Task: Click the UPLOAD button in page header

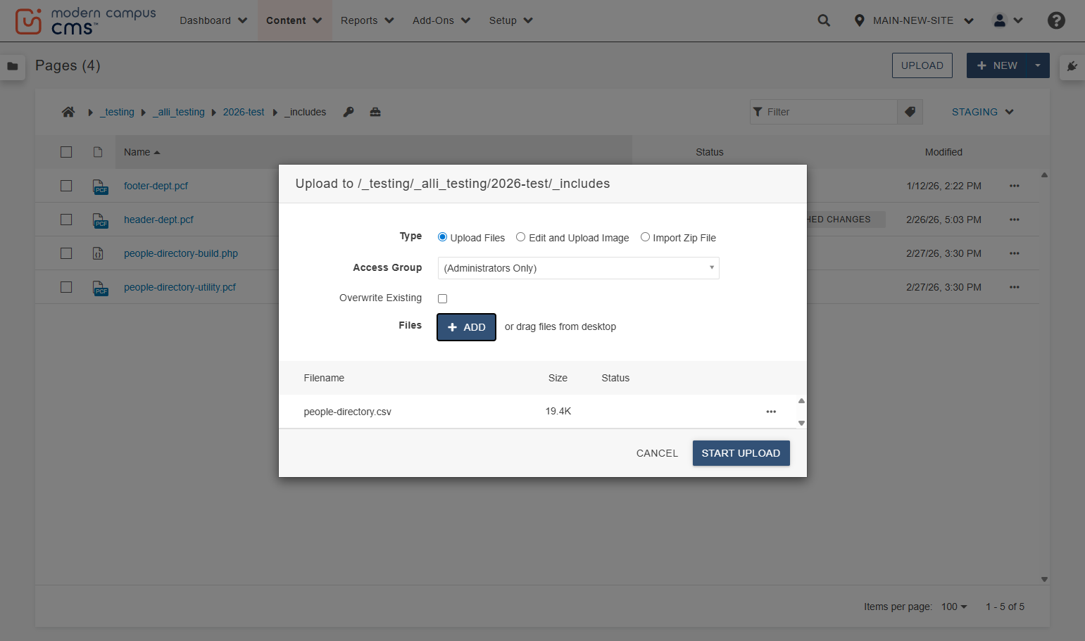Action: click(x=922, y=65)
